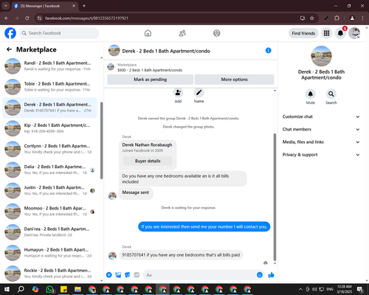Click Derek's listing photo in right panel

click(x=321, y=56)
